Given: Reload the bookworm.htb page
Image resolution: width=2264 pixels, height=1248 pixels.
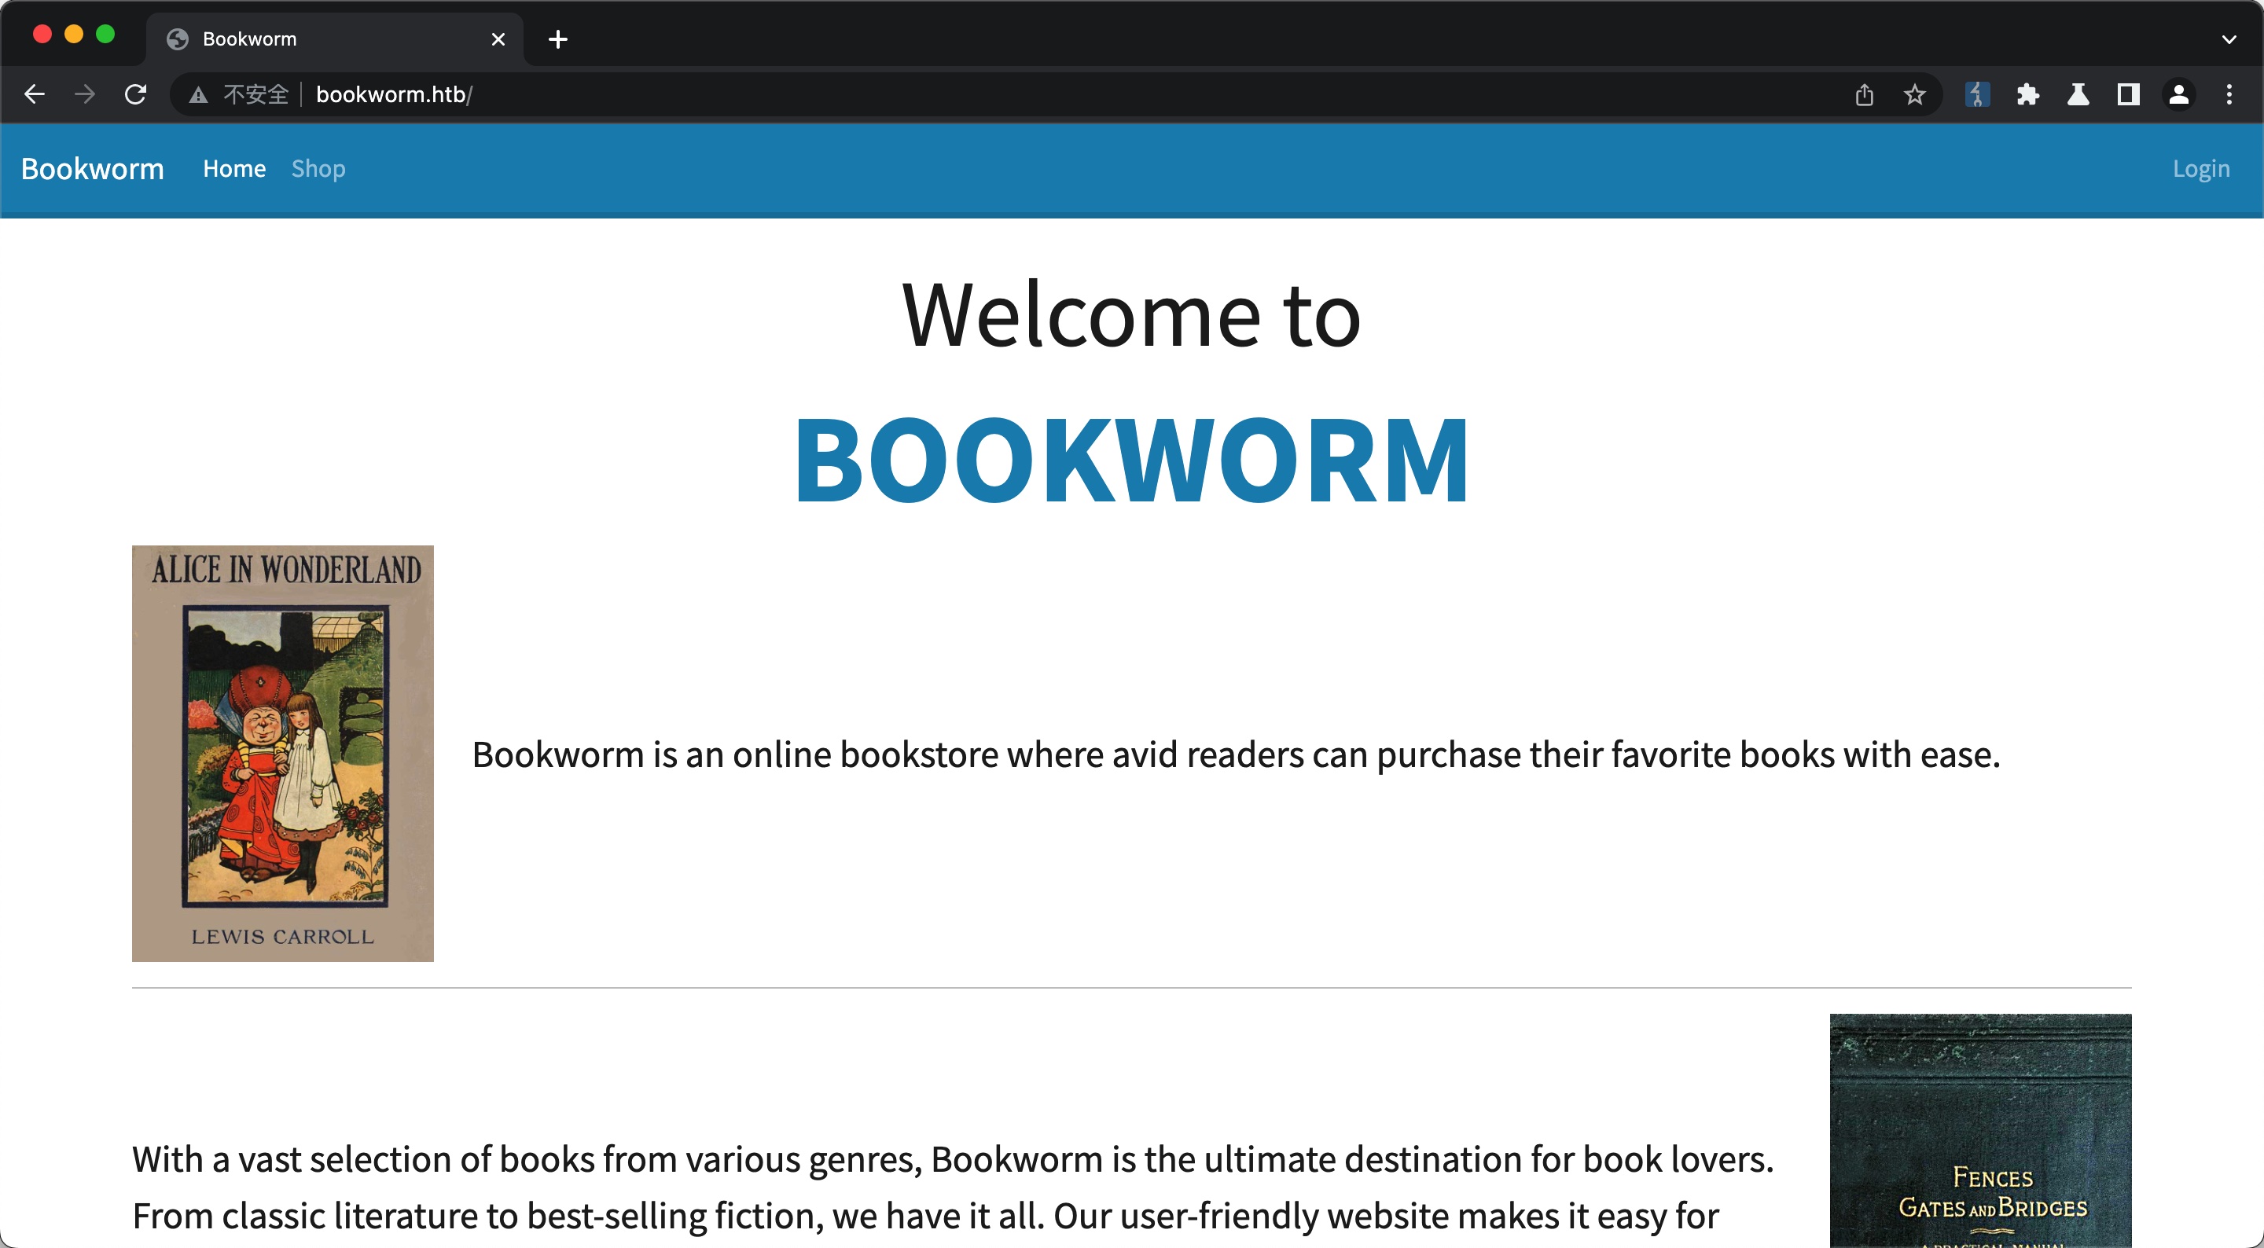Looking at the screenshot, I should (x=135, y=94).
